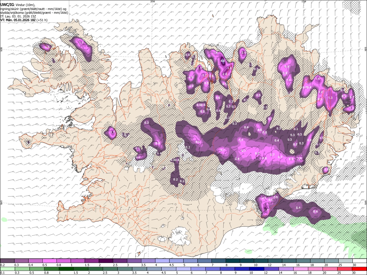Click the dark purple 0.2 swatch in the purple legend row

point(7,261)
